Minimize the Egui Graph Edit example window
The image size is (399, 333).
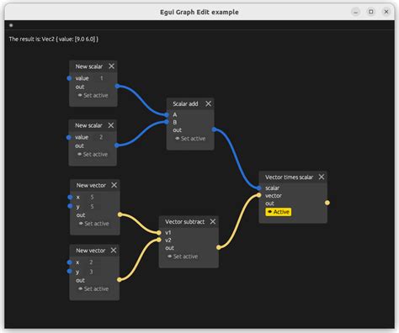tap(356, 12)
